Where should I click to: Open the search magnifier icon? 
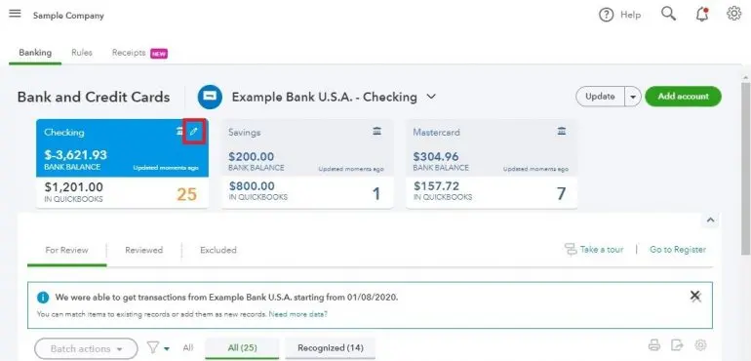[669, 14]
